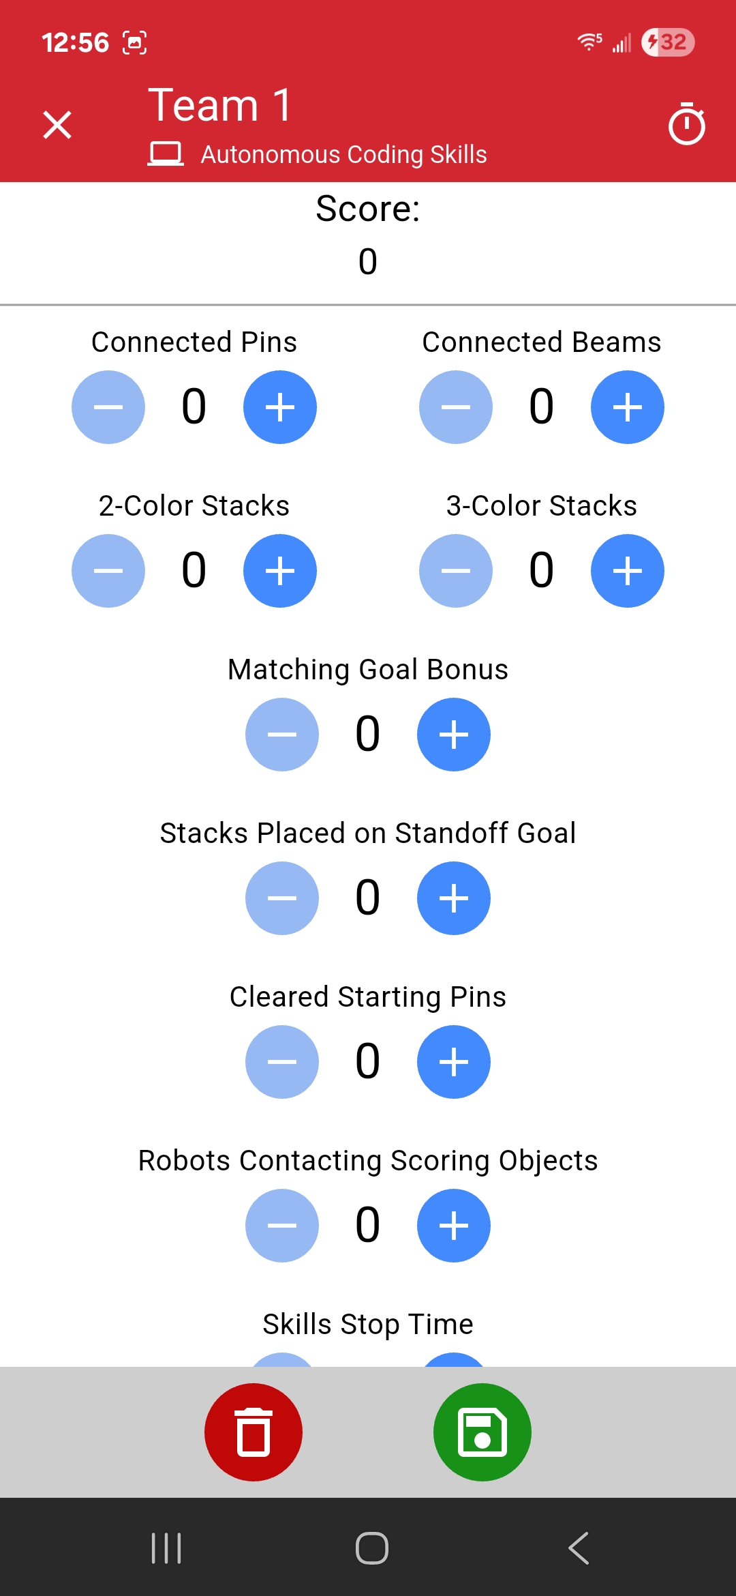This screenshot has height=1596, width=736.
Task: Open the stopwatch timer icon
Action: pyautogui.click(x=686, y=125)
